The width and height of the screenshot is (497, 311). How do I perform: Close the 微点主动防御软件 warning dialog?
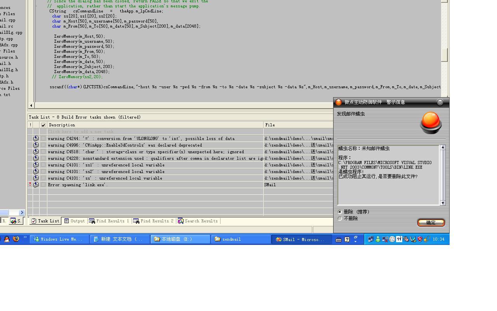[440, 102]
